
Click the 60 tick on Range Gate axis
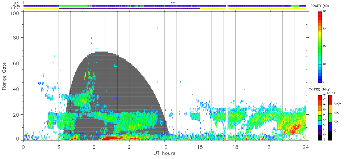pos(16,63)
